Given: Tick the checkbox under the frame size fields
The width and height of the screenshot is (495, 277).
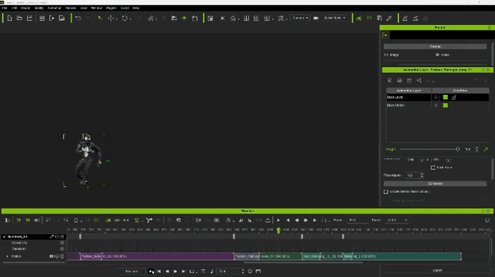Looking at the screenshot, I should point(433,168).
